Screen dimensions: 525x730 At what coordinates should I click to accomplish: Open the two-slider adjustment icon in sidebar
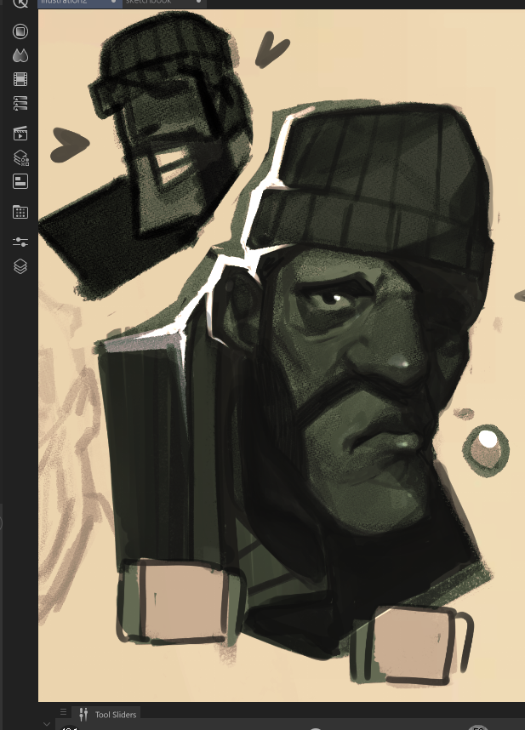20,242
